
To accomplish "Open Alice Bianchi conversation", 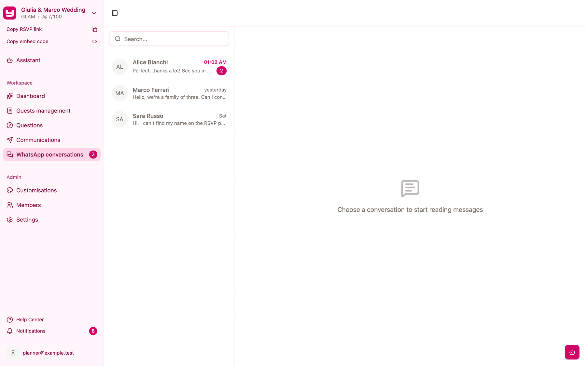I will (169, 67).
